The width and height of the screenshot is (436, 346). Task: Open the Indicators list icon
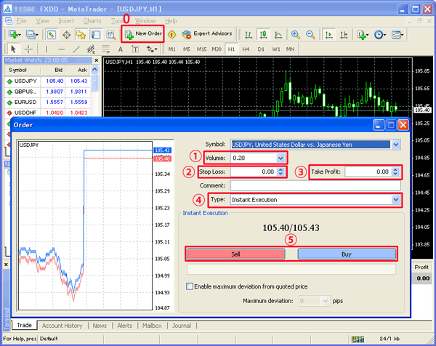click(363, 35)
